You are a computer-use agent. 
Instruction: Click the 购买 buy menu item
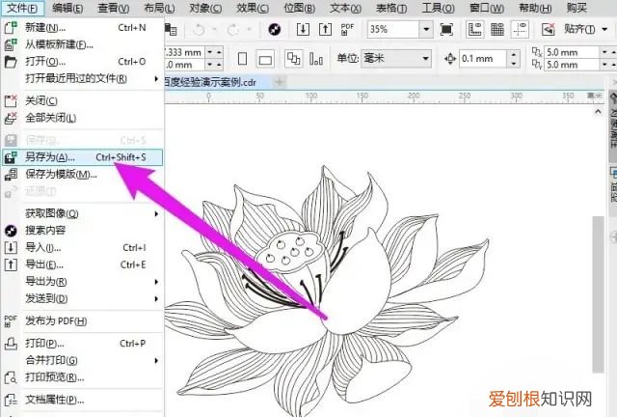point(577,8)
